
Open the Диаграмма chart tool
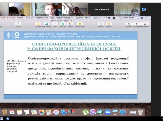[x=46, y=24]
